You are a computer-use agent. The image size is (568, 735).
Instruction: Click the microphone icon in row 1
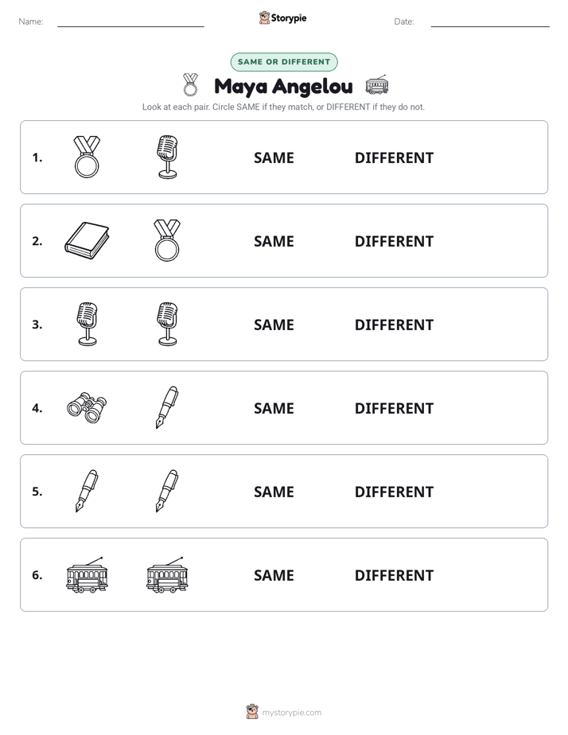pyautogui.click(x=167, y=157)
